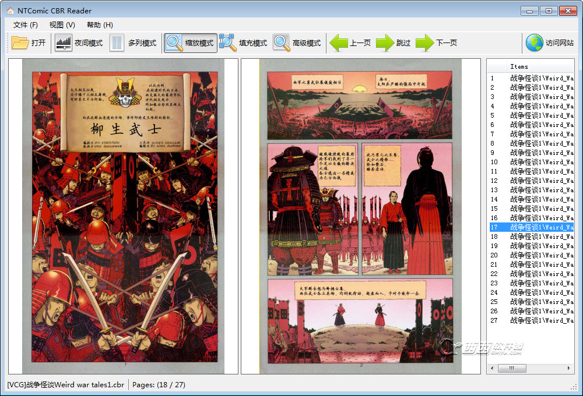Select item 25 in the page list

point(532,302)
